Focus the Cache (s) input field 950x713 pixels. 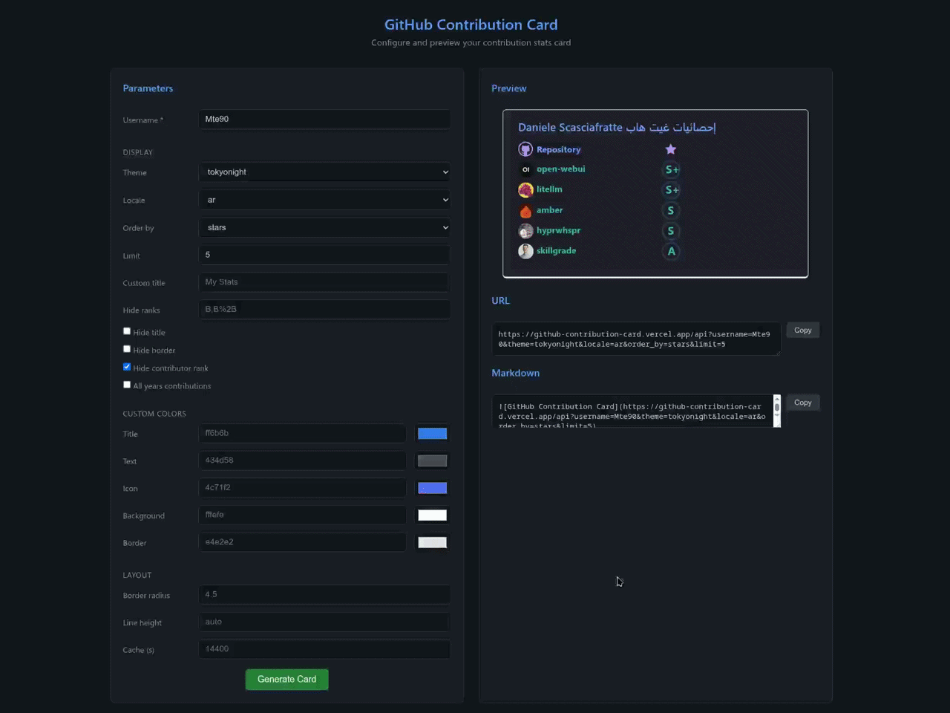(324, 649)
